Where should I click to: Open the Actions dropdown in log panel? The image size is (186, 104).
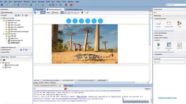[x=148, y=89]
